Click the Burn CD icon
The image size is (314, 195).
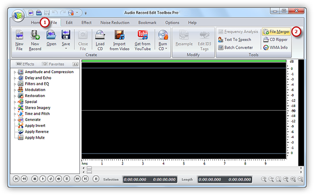[x=163, y=35]
